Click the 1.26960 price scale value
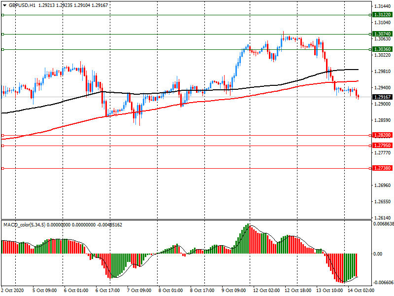Image resolution: width=394 pixels, height=296 pixels. tap(383, 185)
